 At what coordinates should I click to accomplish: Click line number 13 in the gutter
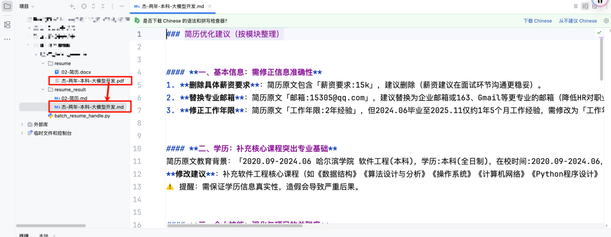pyautogui.click(x=137, y=187)
